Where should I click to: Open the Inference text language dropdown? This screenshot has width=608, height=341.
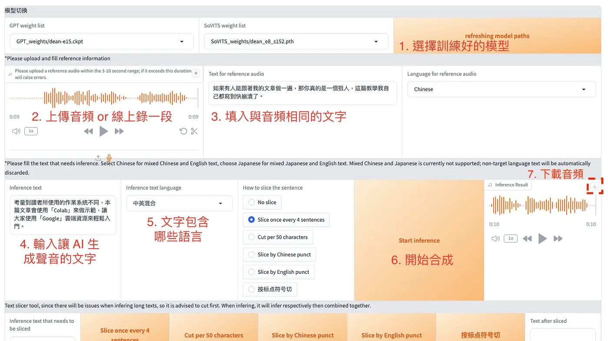pos(179,203)
